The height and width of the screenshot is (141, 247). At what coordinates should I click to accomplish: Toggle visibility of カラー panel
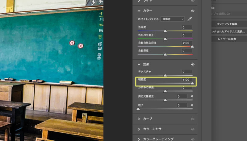[193, 11]
